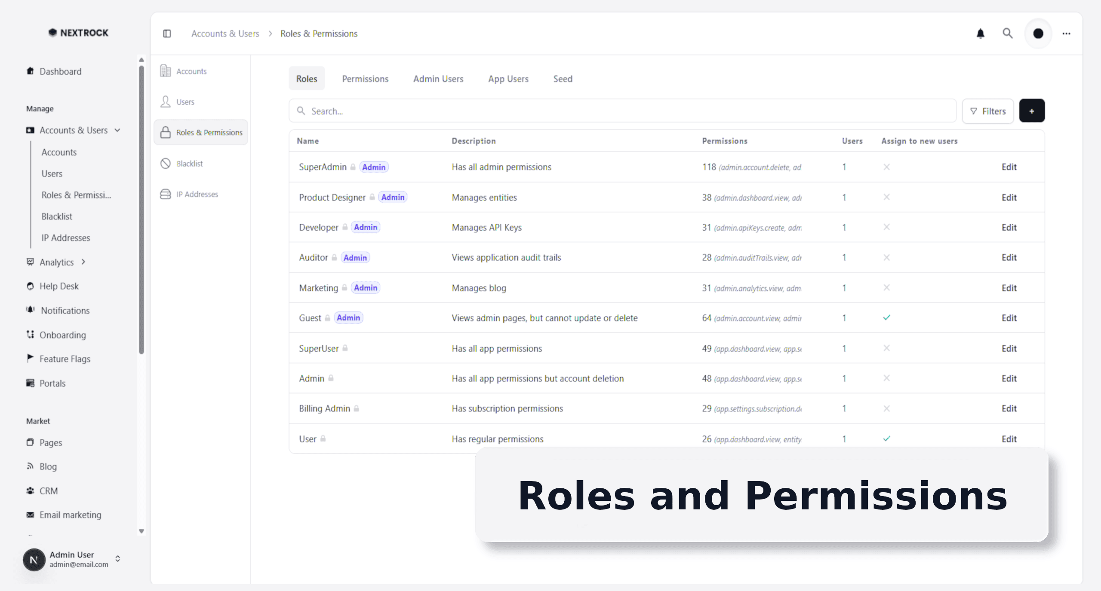
Task: Switch to the Permissions tab
Action: (365, 79)
